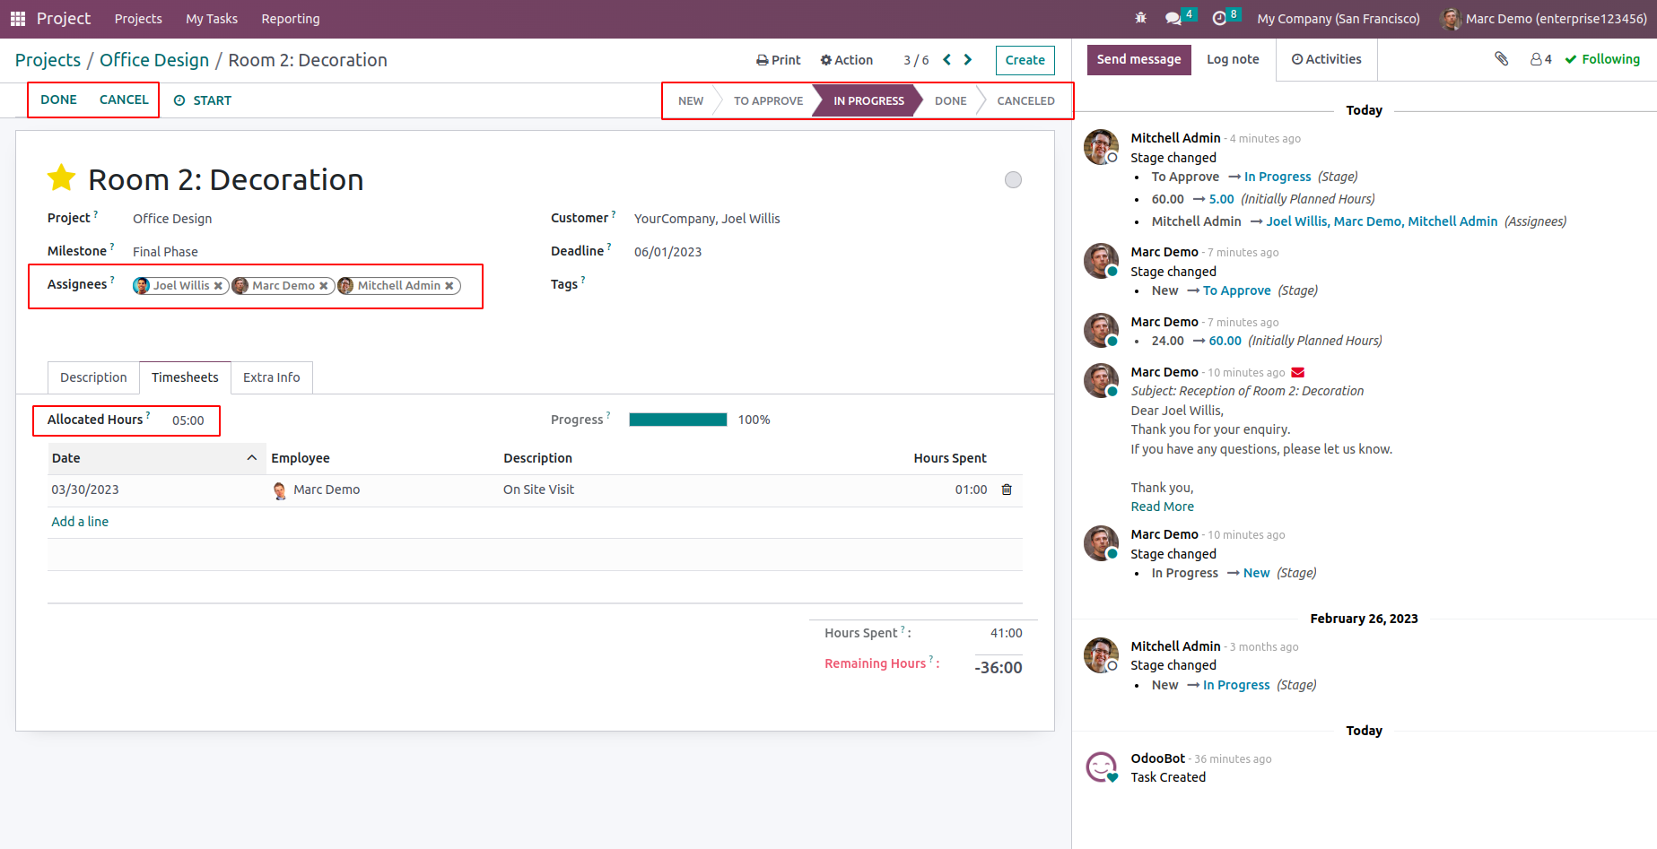Image resolution: width=1657 pixels, height=849 pixels.
Task: Open the My Tasks menu
Action: click(x=212, y=19)
